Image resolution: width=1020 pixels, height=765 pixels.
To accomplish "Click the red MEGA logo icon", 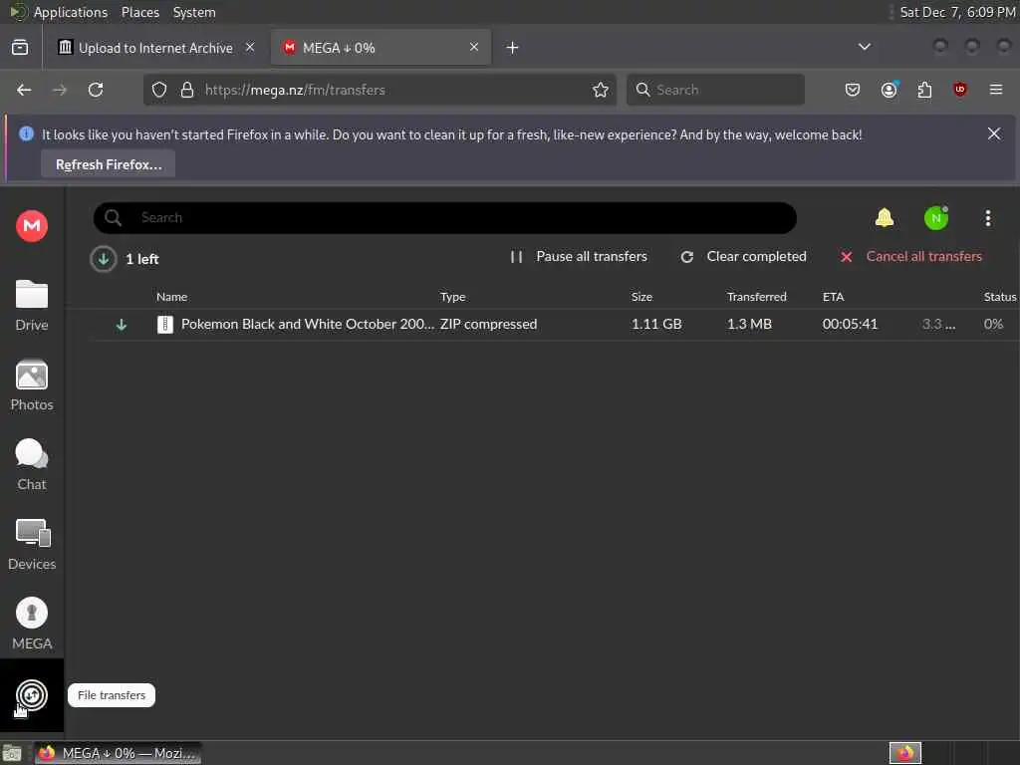I will pyautogui.click(x=32, y=226).
